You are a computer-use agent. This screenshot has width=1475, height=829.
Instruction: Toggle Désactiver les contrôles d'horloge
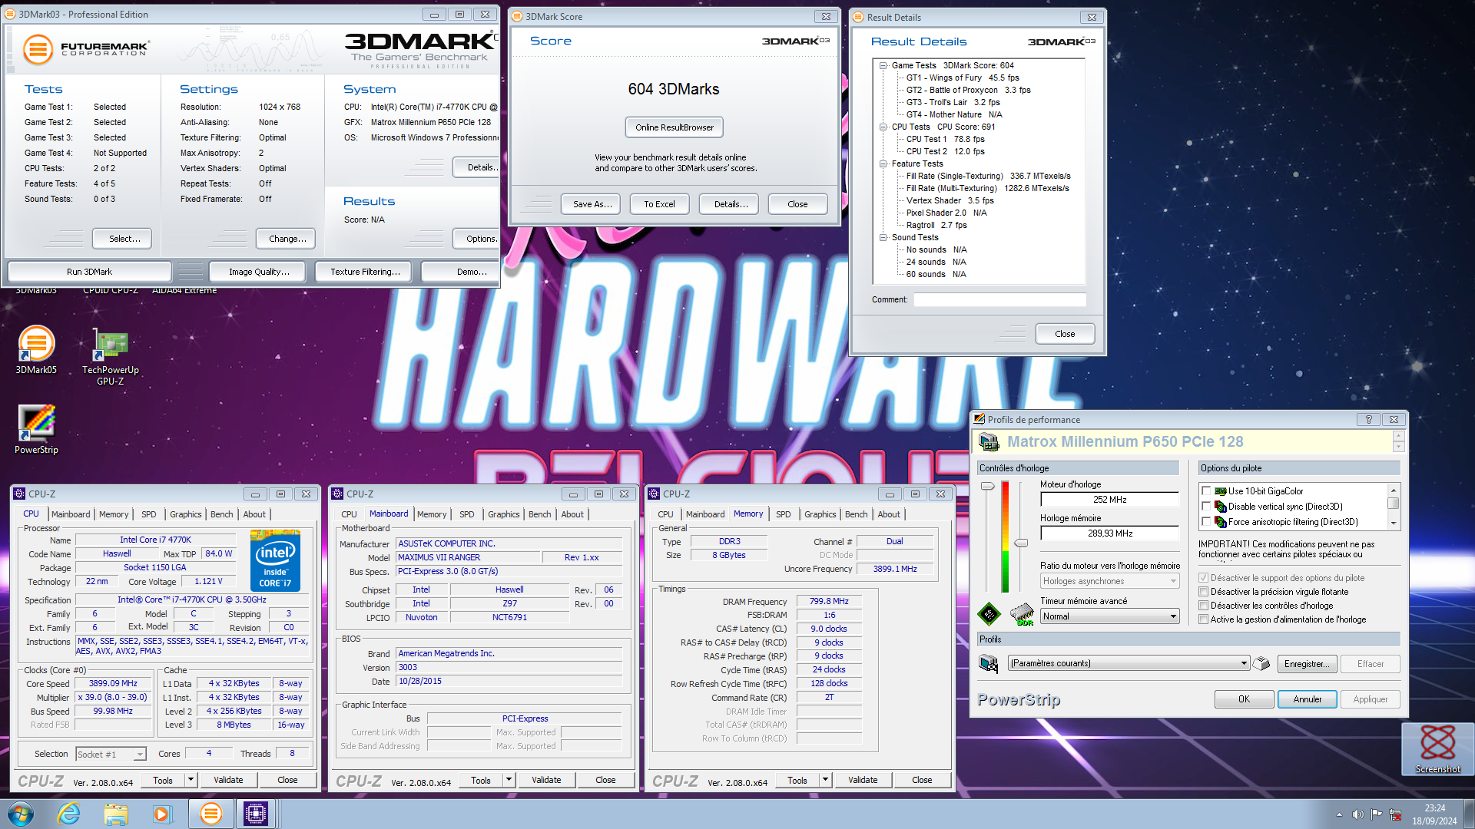click(x=1204, y=606)
